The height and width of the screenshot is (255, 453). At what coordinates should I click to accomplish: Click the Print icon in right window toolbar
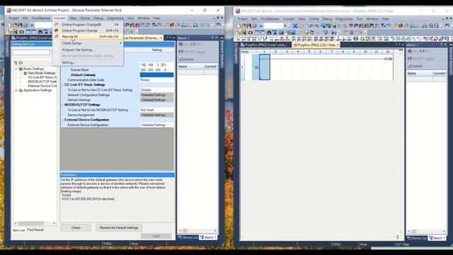pyautogui.click(x=254, y=25)
